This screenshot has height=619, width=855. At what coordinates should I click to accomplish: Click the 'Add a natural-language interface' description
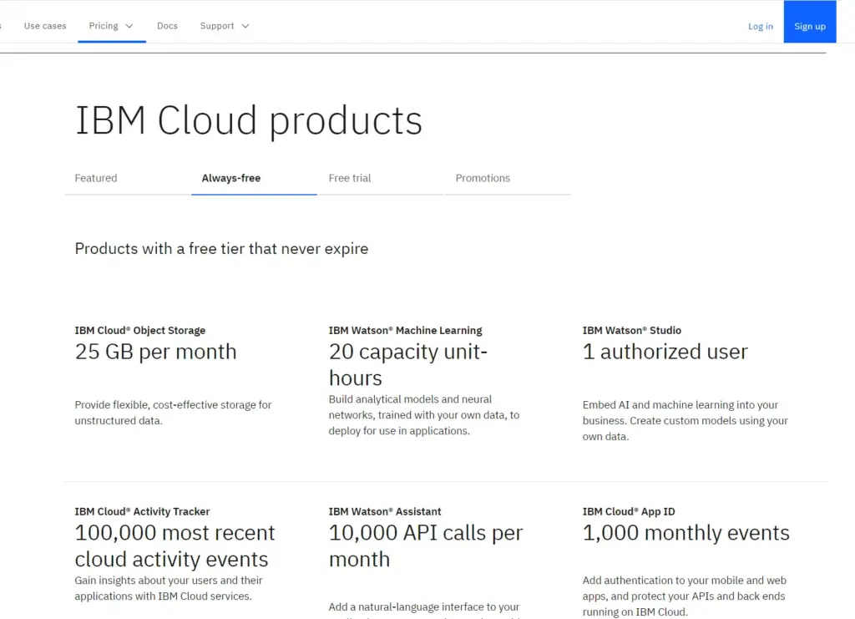(423, 609)
